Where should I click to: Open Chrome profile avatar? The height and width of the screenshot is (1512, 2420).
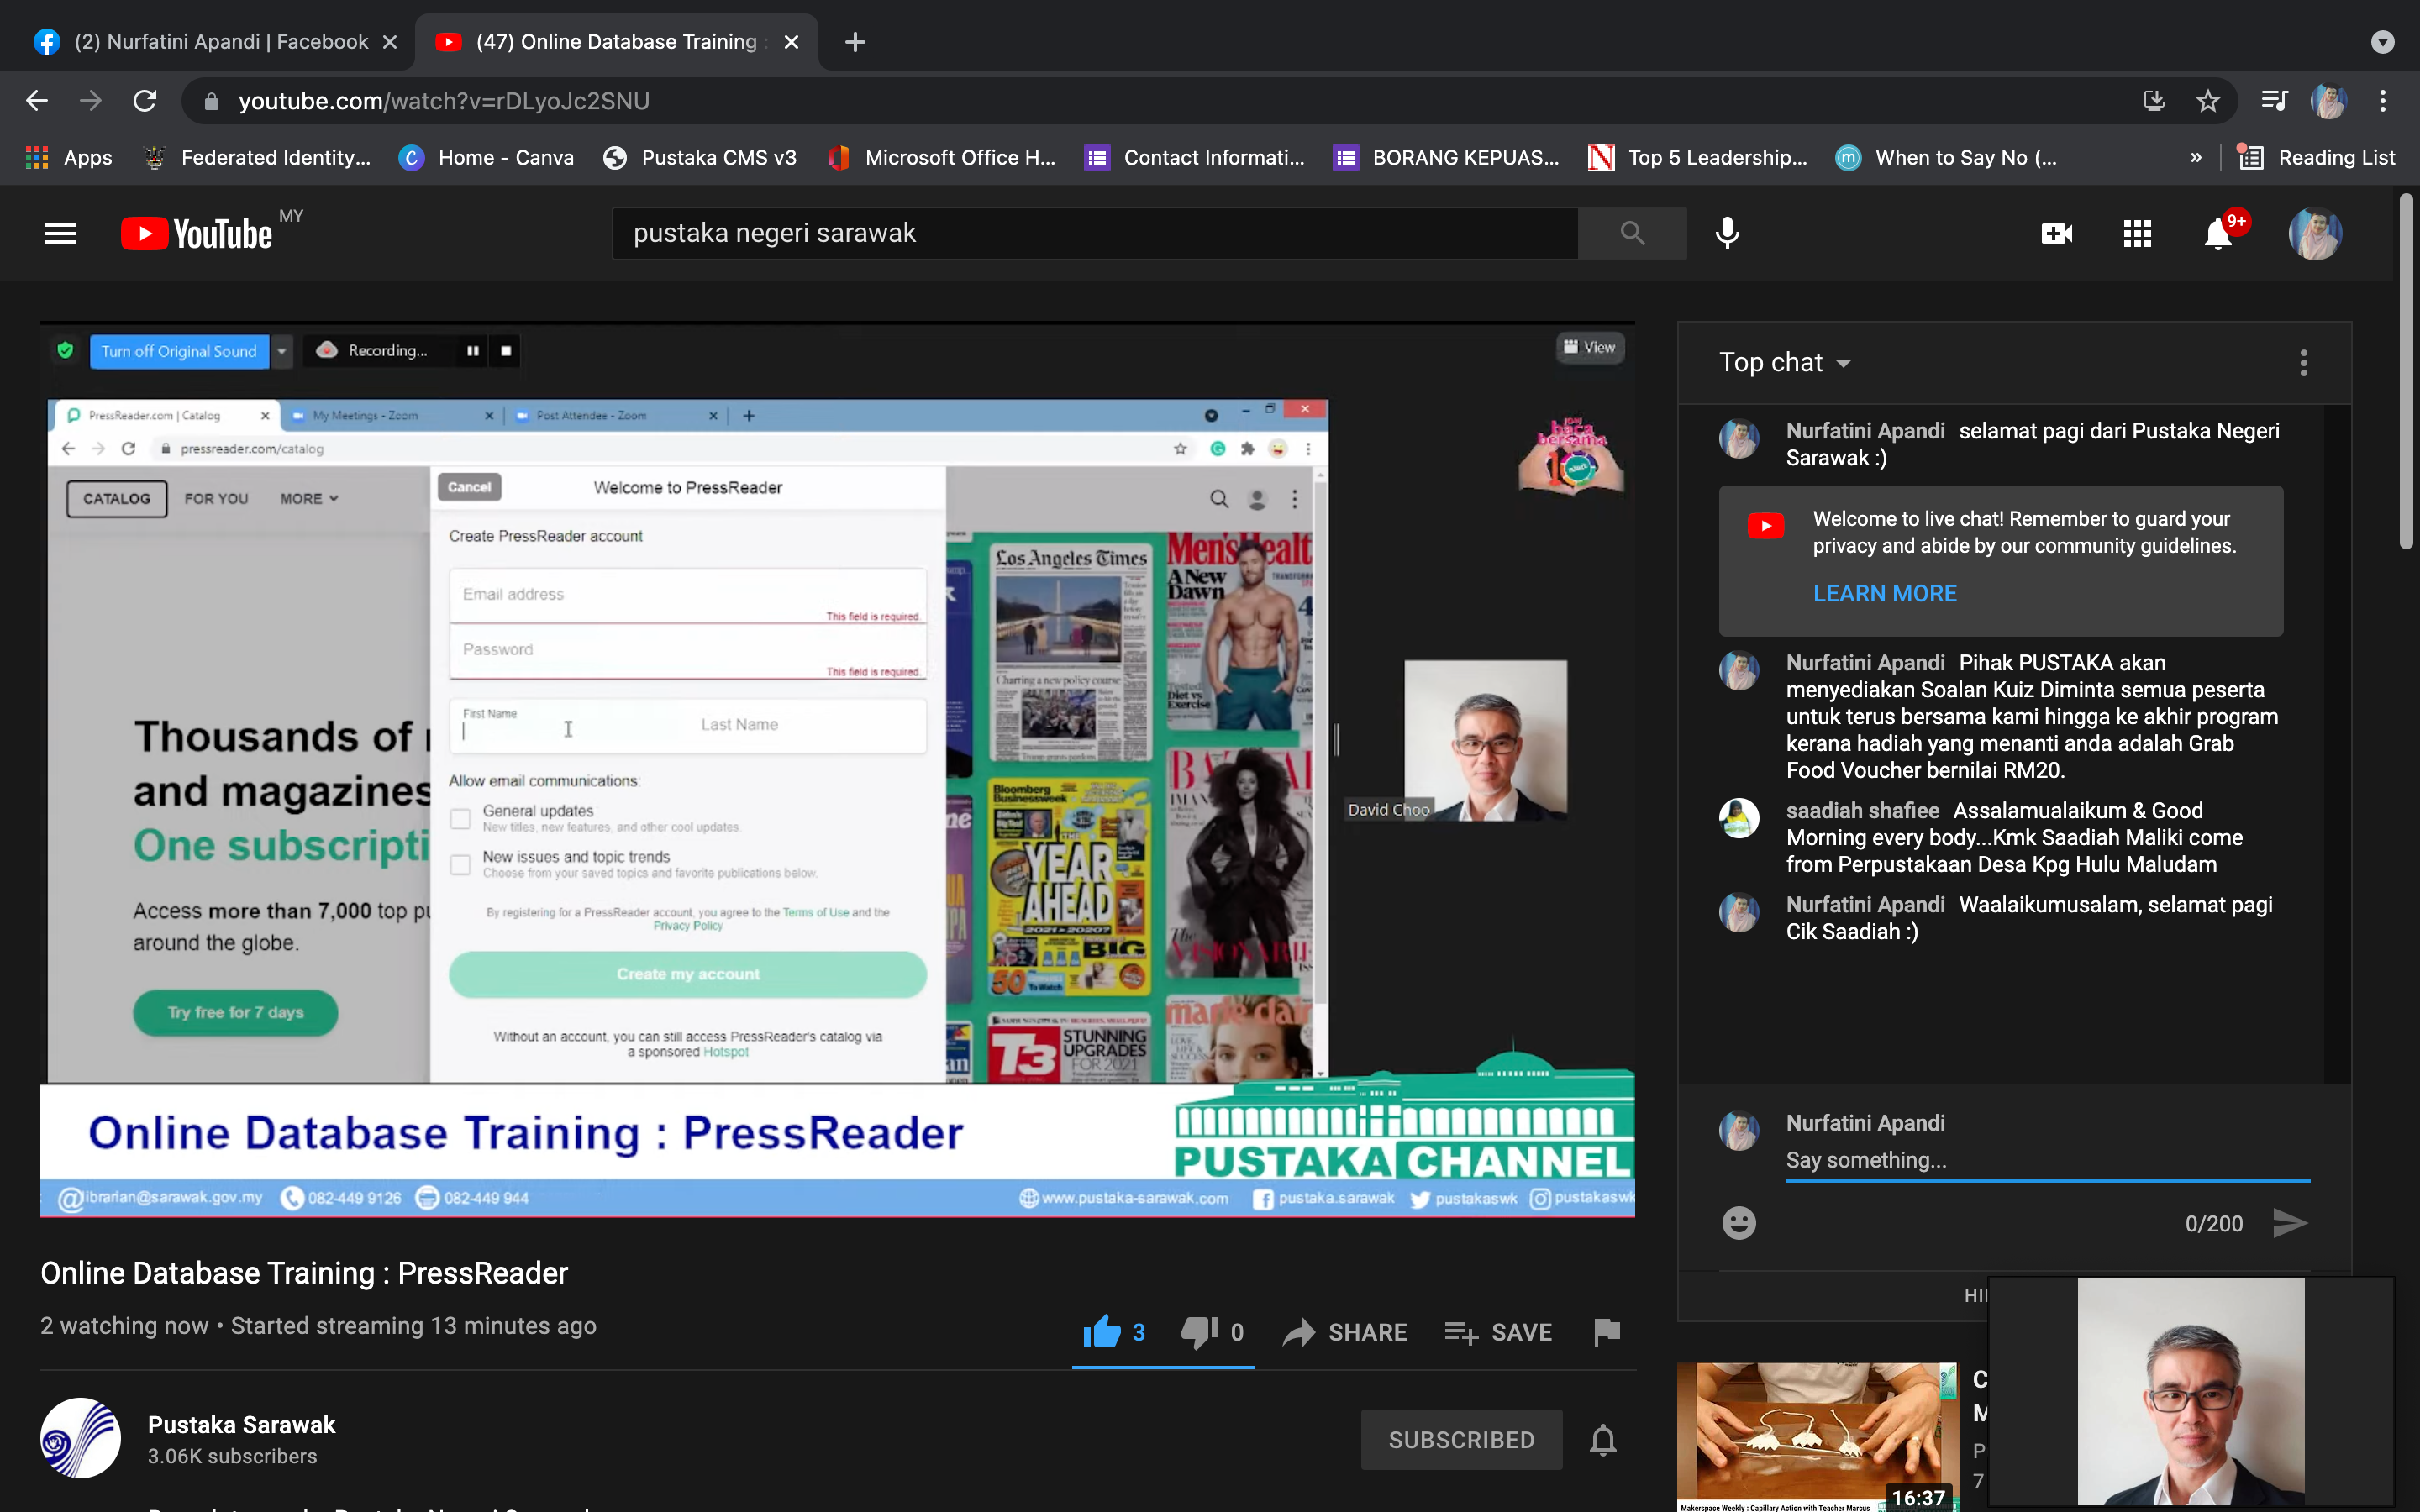[x=2328, y=101]
